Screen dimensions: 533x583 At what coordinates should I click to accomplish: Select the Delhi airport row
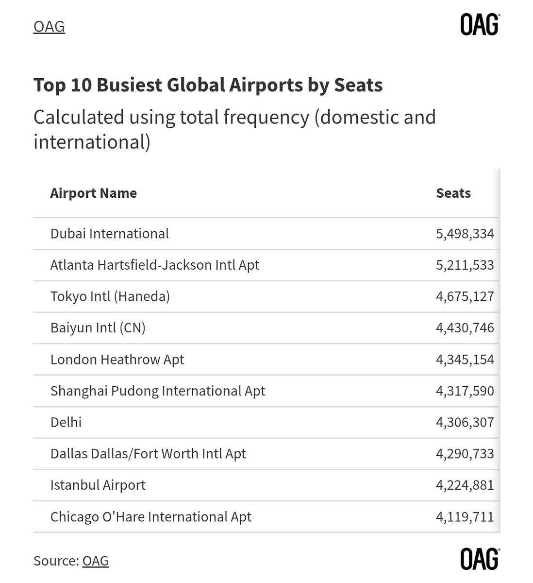[66, 422]
